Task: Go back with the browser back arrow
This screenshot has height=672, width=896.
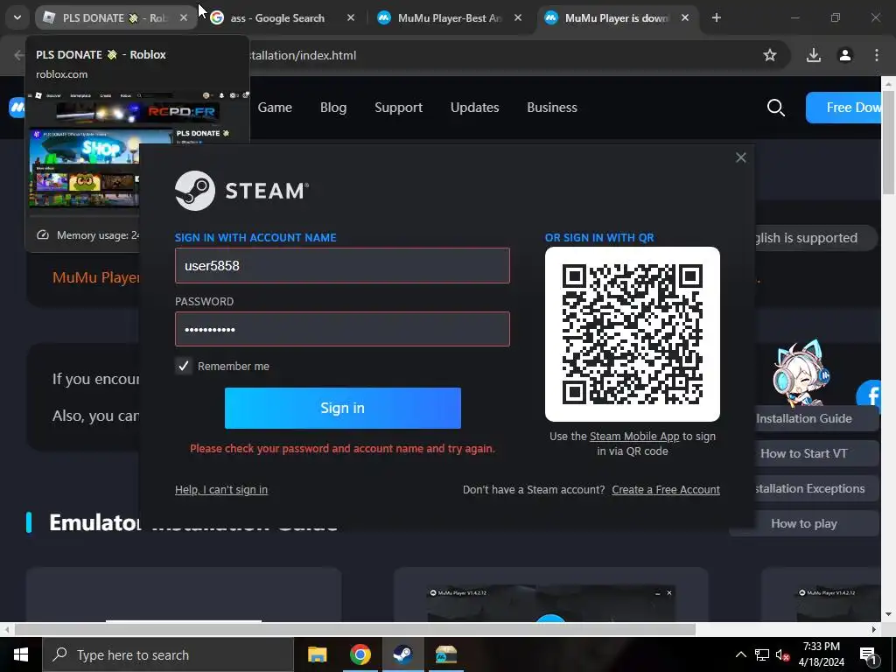Action: tap(19, 55)
